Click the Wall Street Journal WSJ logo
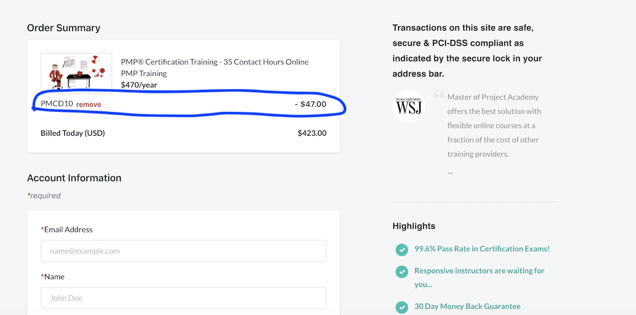Screen dimensions: 636x315 [409, 106]
